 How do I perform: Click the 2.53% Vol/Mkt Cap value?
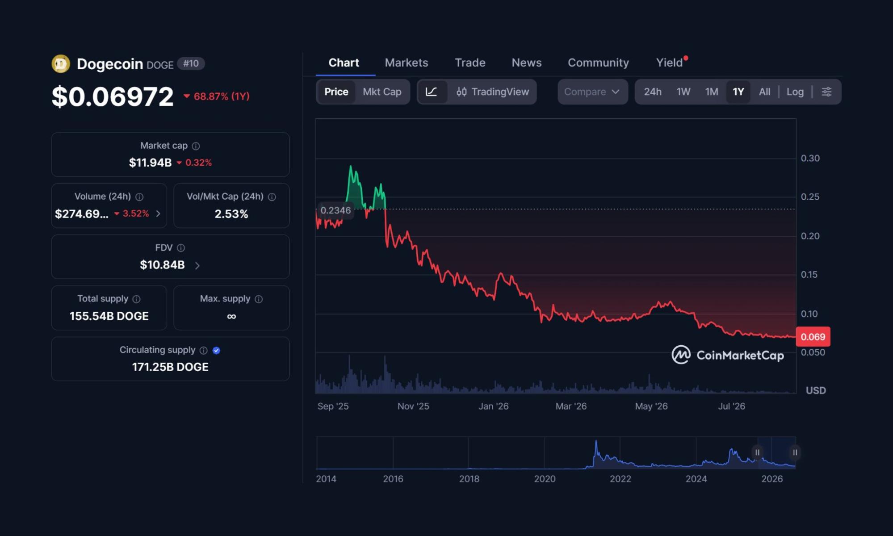(231, 214)
